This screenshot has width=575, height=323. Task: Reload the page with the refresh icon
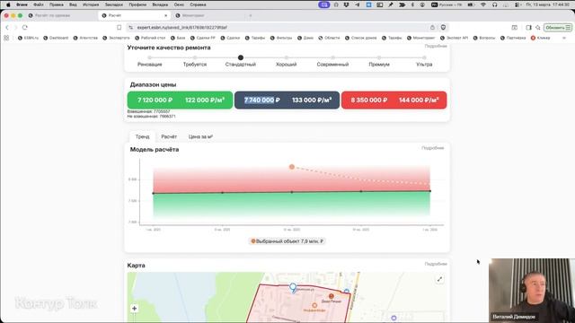pyautogui.click(x=25, y=28)
